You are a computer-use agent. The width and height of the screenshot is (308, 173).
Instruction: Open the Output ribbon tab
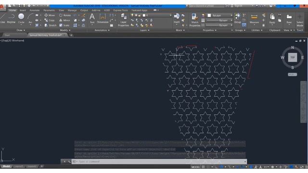pos(84,10)
